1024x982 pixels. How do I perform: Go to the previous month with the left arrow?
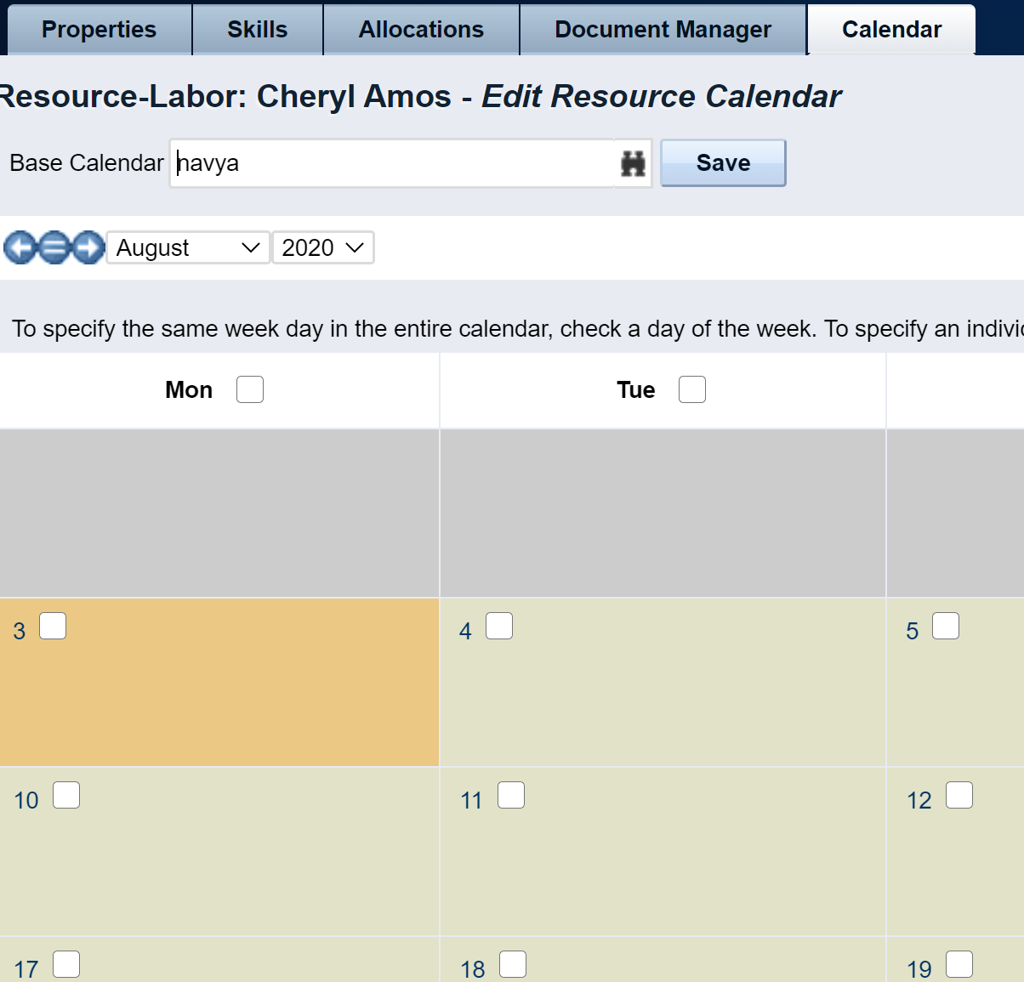coord(20,247)
